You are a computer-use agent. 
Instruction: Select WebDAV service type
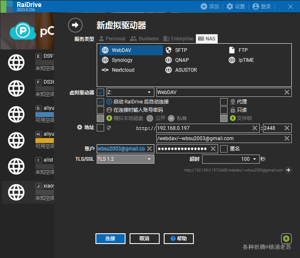131,50
